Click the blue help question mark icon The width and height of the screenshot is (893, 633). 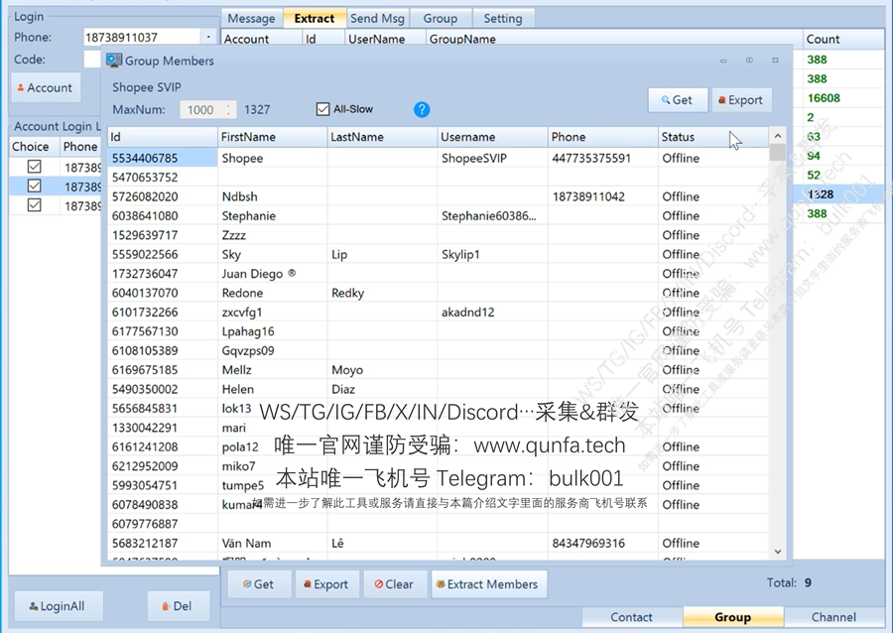pos(422,109)
